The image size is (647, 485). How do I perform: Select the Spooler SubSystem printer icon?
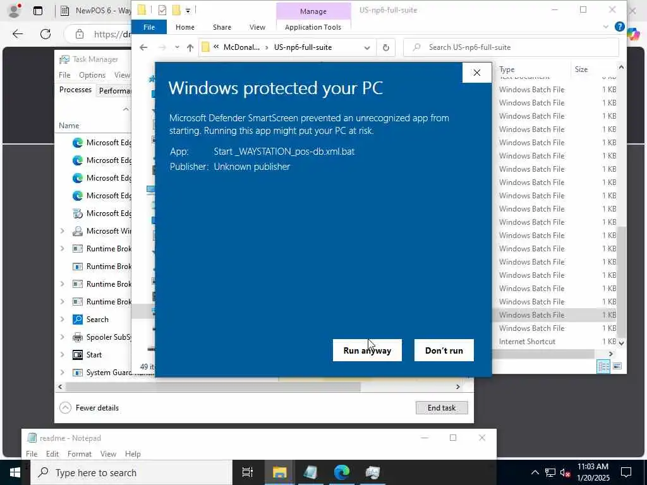tap(78, 337)
